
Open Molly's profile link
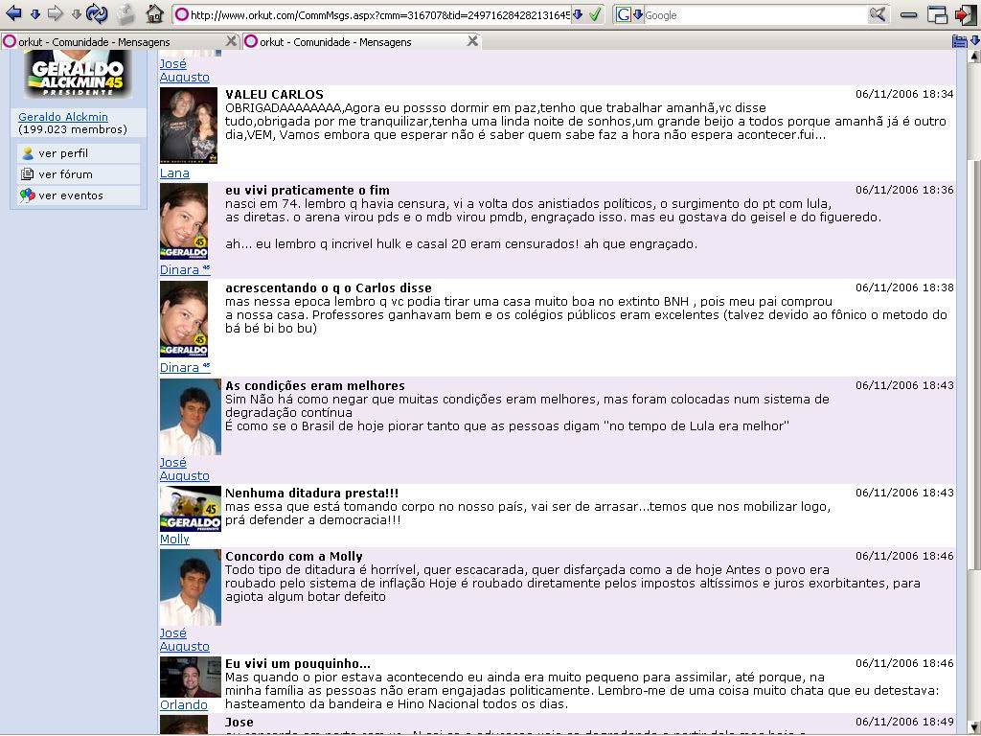[x=174, y=539]
